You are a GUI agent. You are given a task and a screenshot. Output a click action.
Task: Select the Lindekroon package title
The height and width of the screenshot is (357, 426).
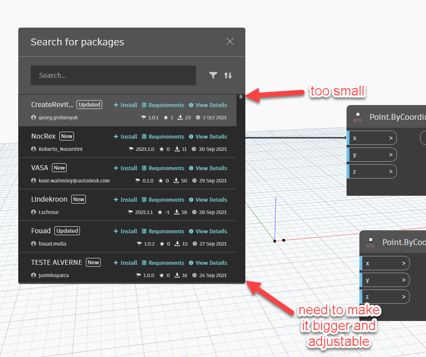[x=49, y=199]
